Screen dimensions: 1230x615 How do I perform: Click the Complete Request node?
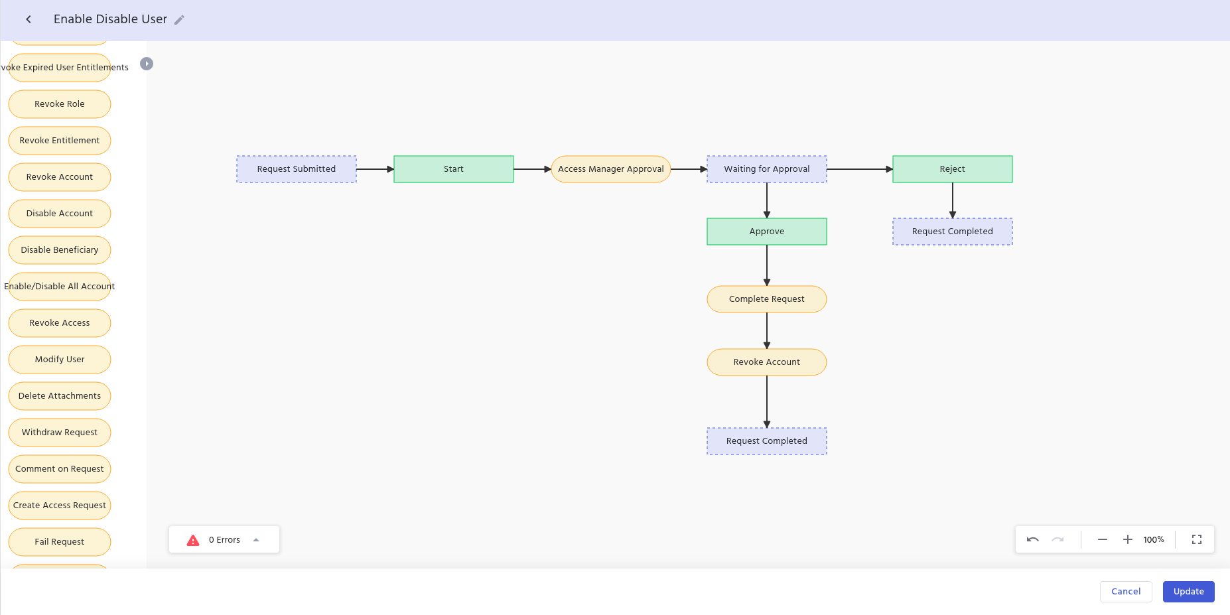tap(766, 299)
